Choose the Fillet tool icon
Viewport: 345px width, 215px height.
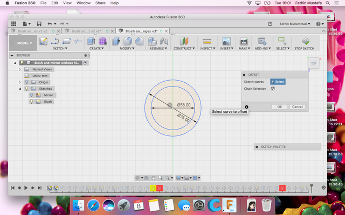coord(128,41)
